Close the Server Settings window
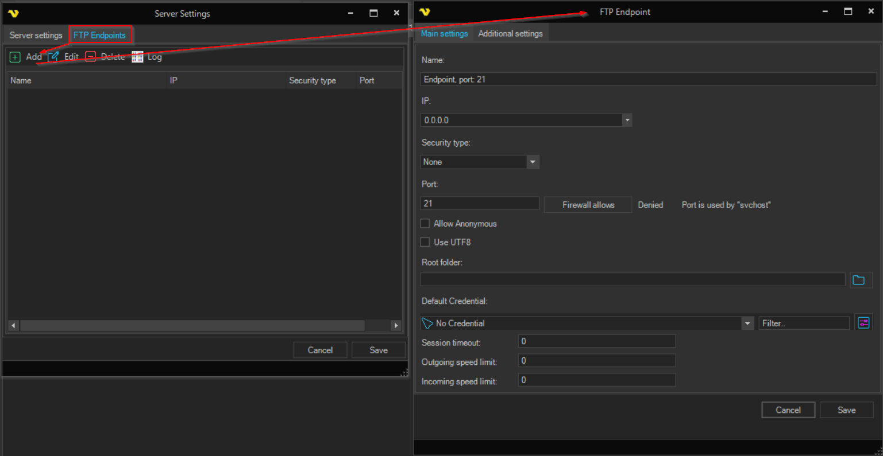The width and height of the screenshot is (883, 456). pyautogui.click(x=396, y=13)
